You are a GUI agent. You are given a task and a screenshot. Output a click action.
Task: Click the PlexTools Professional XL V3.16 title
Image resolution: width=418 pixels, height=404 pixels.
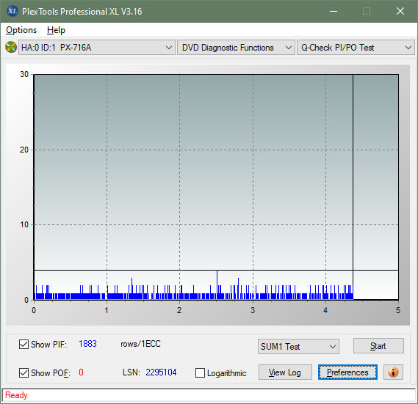pos(82,12)
